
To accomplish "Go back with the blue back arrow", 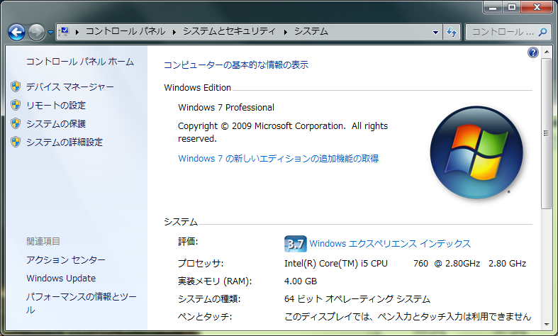I will 16,33.
